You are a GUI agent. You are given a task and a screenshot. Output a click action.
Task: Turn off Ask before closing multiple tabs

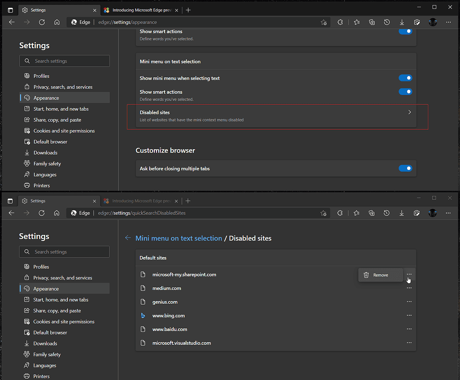click(405, 168)
